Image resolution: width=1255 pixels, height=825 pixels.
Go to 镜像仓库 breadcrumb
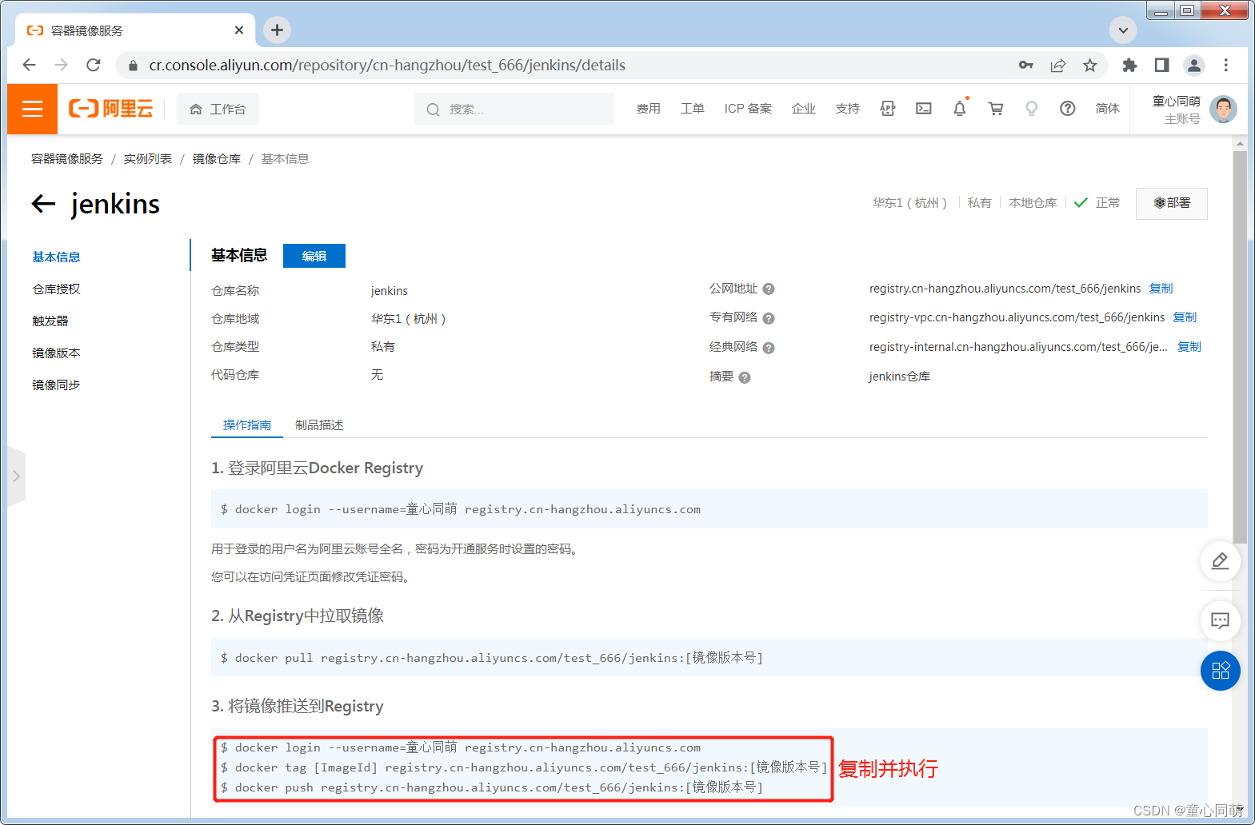click(x=217, y=159)
